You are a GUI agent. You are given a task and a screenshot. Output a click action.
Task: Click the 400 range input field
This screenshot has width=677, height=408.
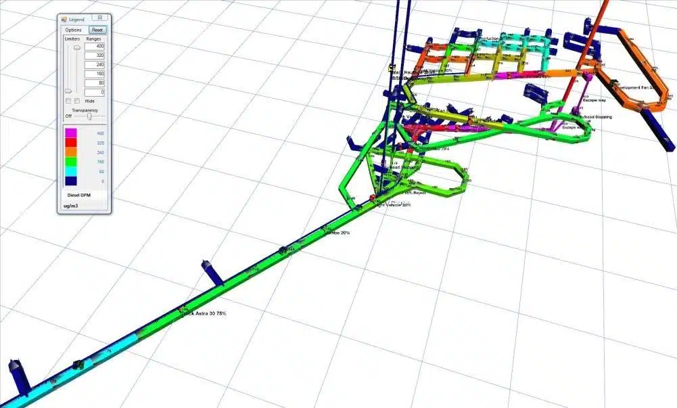pyautogui.click(x=96, y=47)
